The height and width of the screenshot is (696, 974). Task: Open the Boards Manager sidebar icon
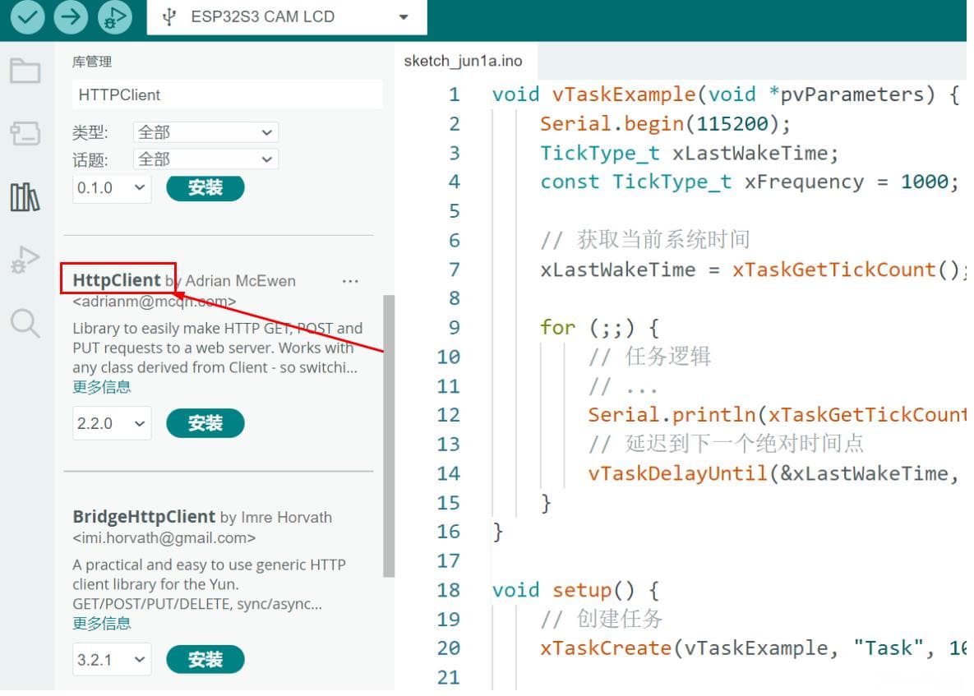click(x=25, y=133)
